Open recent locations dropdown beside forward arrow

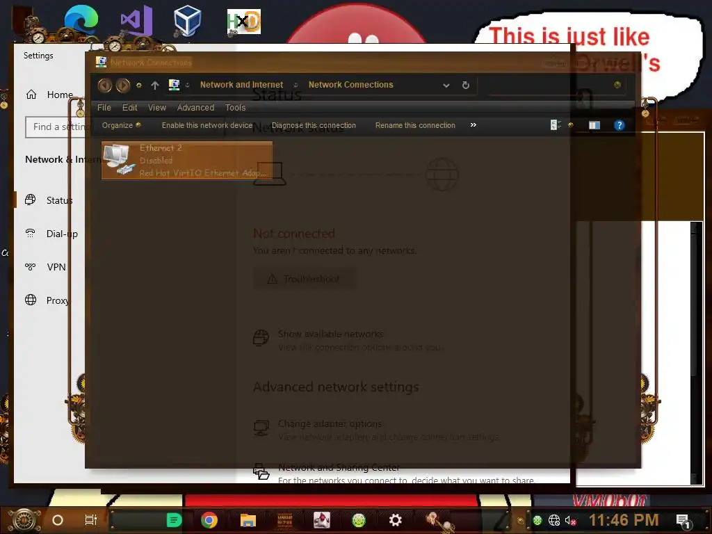(x=139, y=85)
